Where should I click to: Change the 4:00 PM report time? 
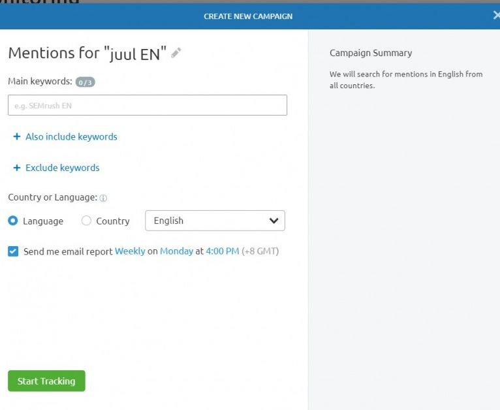click(223, 251)
